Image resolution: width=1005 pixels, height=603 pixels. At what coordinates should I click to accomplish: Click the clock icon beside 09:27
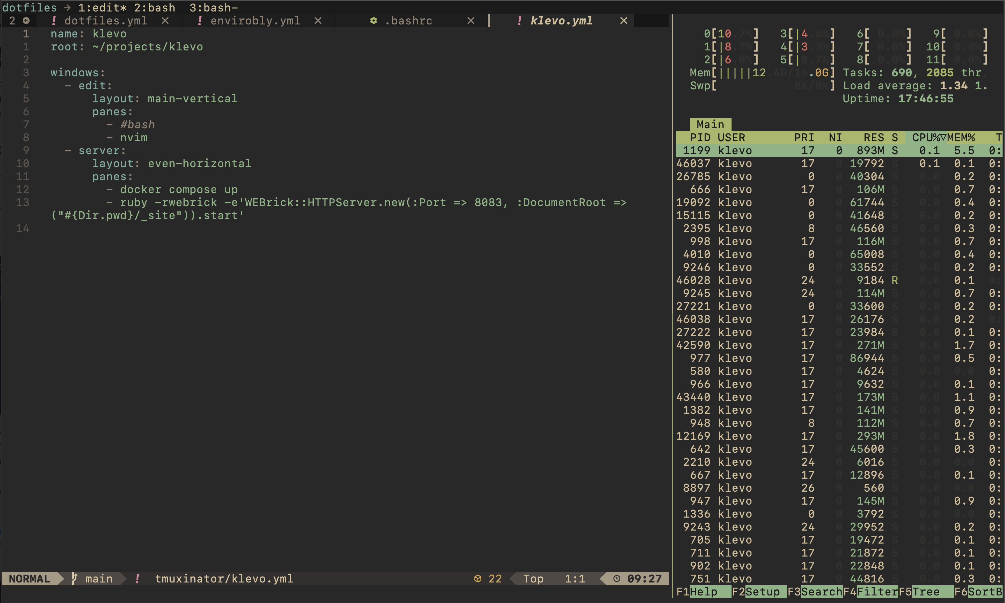(x=617, y=579)
